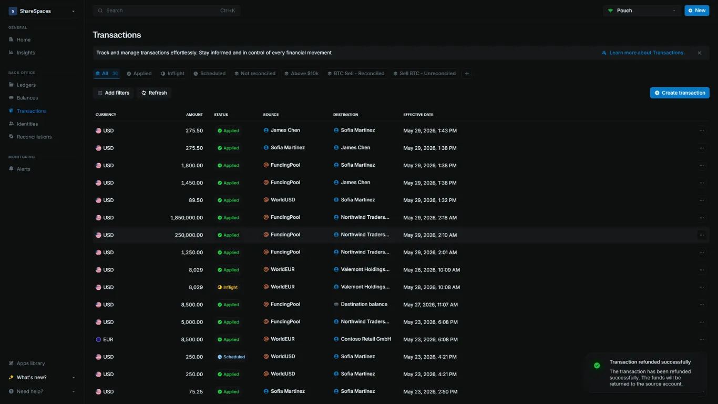This screenshot has width=718, height=404.
Task: Expand the ShareSpaces workspace switcher
Action: pos(42,11)
